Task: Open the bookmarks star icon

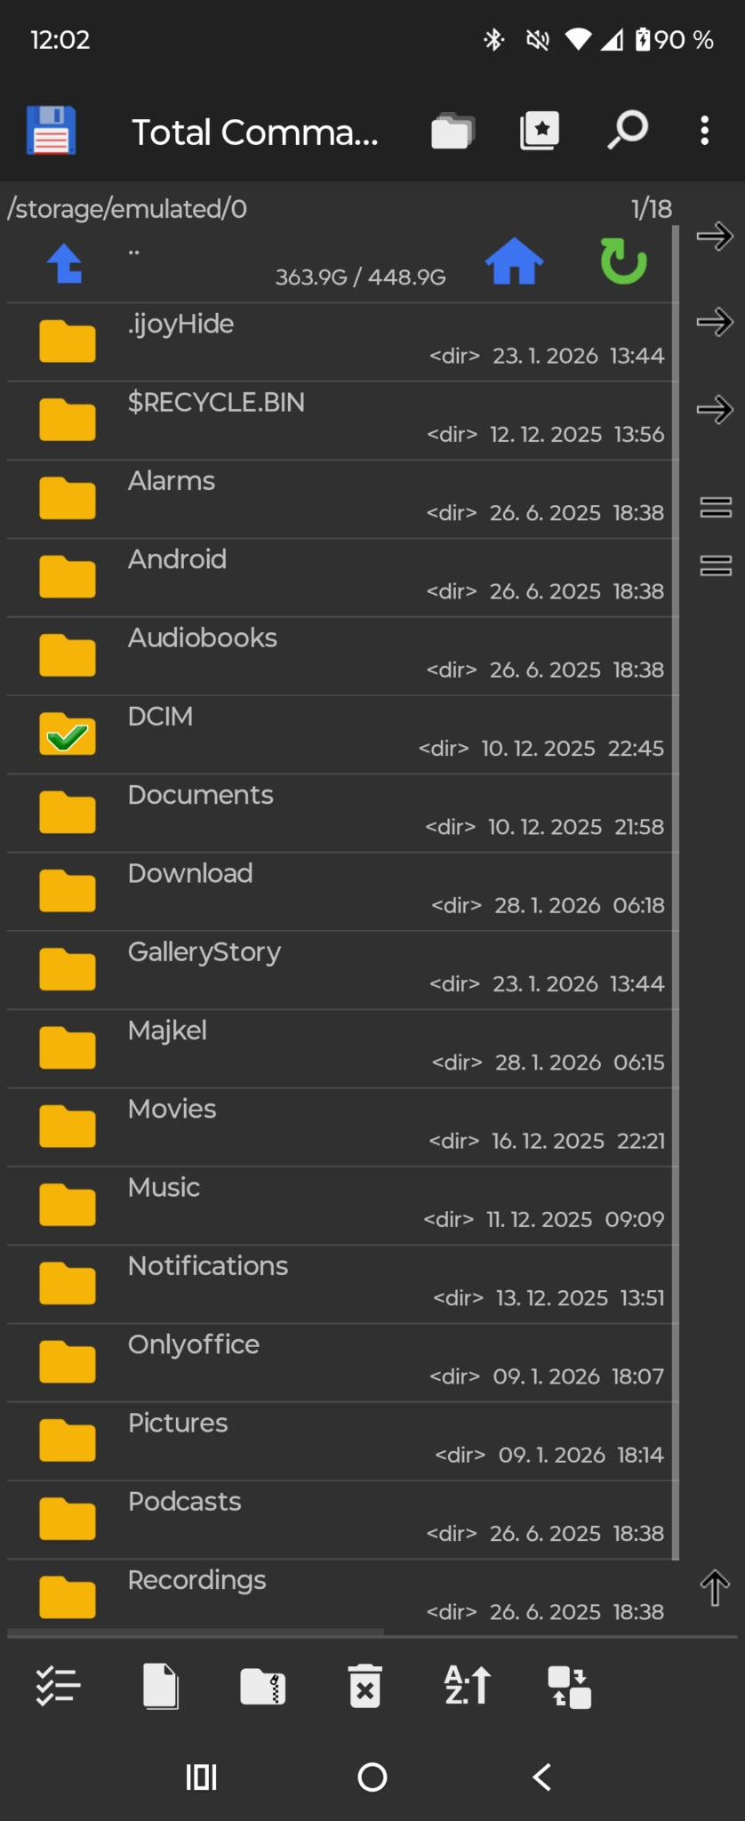Action: pos(540,132)
